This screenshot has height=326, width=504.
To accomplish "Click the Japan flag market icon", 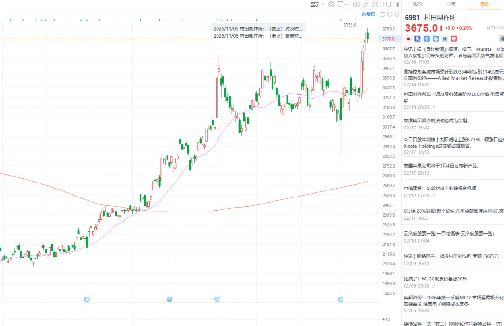I will 408,39.
